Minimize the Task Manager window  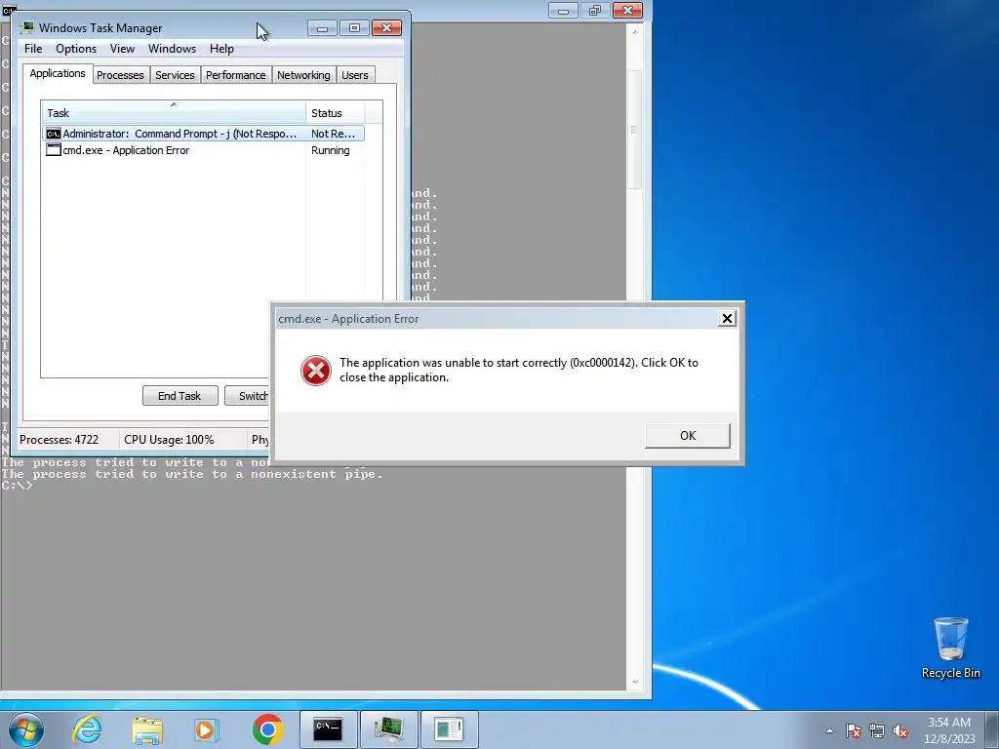tap(322, 28)
